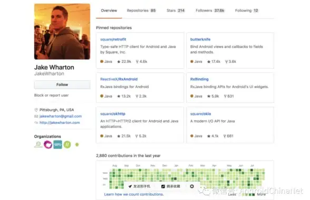Open the teal square organization icon

pyautogui.click(x=58, y=145)
